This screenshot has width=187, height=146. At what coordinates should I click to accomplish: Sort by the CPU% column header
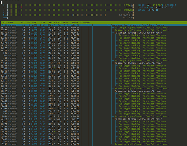[59, 22]
